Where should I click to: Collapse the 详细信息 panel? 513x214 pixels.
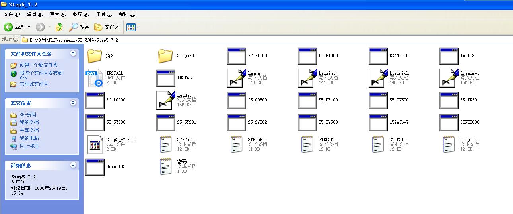click(x=73, y=165)
